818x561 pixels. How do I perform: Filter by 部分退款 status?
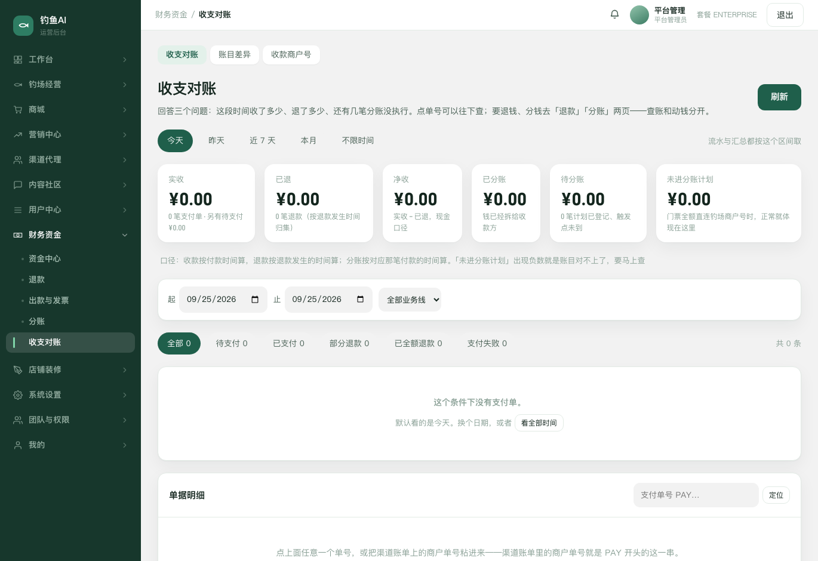pos(349,343)
